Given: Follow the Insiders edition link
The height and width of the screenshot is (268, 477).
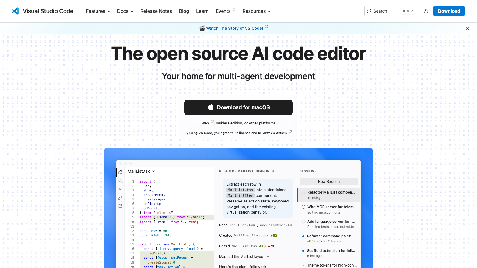Looking at the screenshot, I should [x=229, y=123].
